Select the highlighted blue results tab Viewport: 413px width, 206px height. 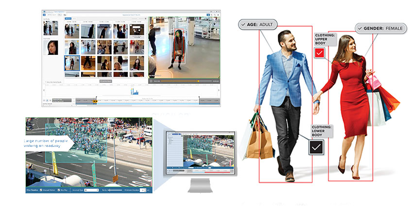(68, 18)
